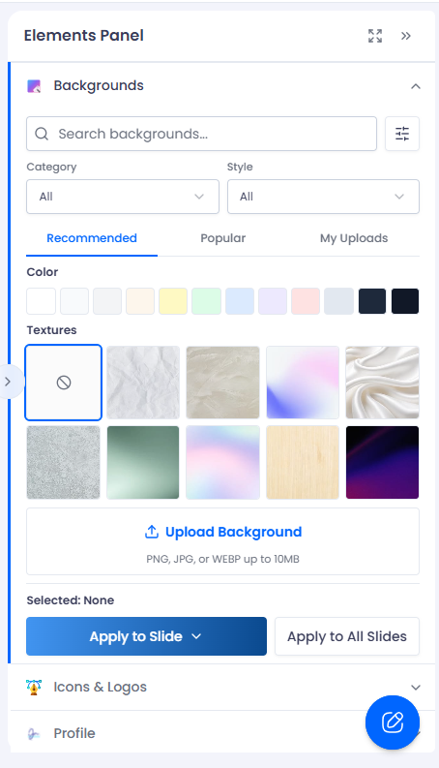Select the crumpled paper texture
This screenshot has height=768, width=439.
(143, 383)
